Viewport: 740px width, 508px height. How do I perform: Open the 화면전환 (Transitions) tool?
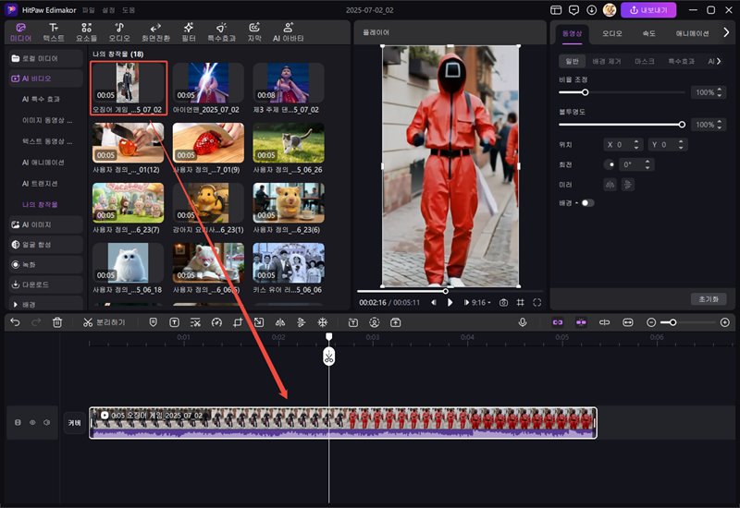(x=155, y=32)
